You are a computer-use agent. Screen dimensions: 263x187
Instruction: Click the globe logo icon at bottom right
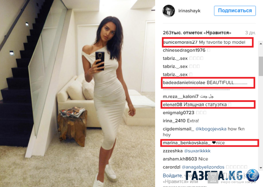coord(253,176)
